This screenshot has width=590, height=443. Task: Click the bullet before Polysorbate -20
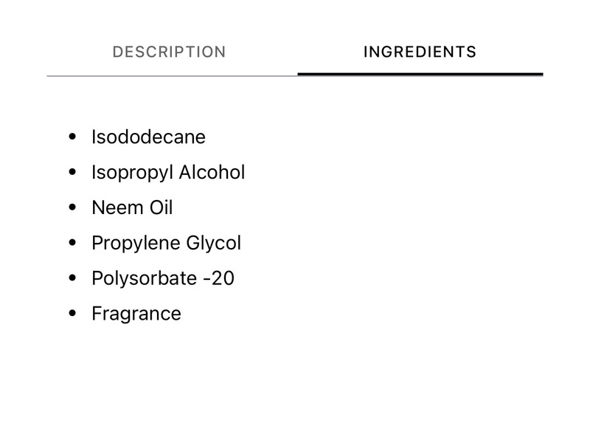pyautogui.click(x=72, y=278)
